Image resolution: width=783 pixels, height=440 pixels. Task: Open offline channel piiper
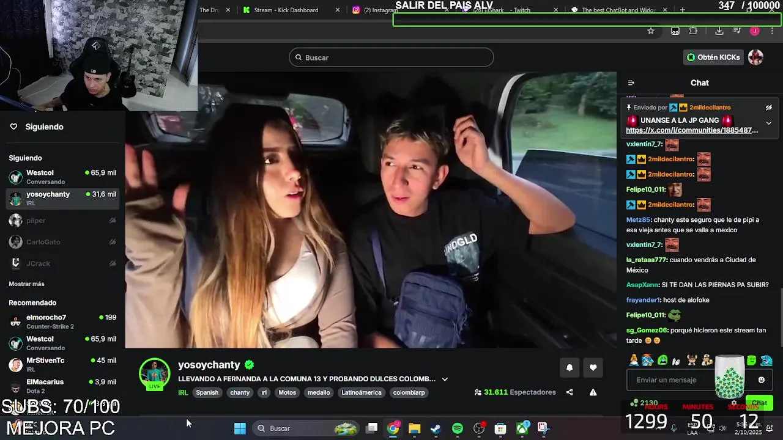click(62, 221)
